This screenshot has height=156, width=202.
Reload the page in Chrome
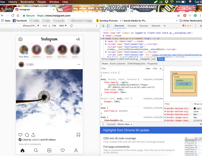pos(13,16)
